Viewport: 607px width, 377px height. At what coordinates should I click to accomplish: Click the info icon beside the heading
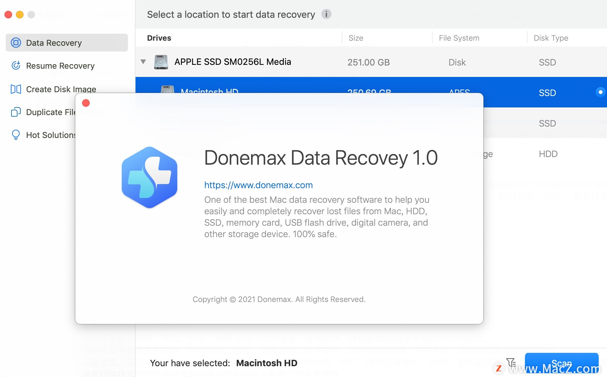point(326,14)
